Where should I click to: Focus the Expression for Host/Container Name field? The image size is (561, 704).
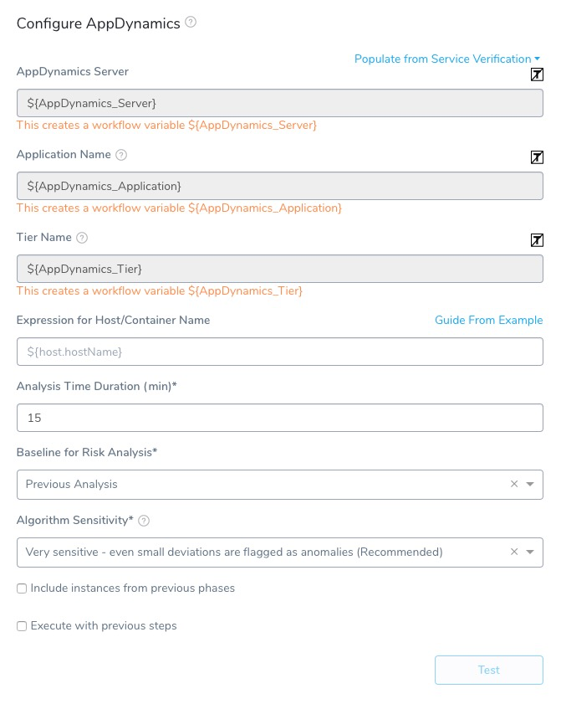point(280,352)
